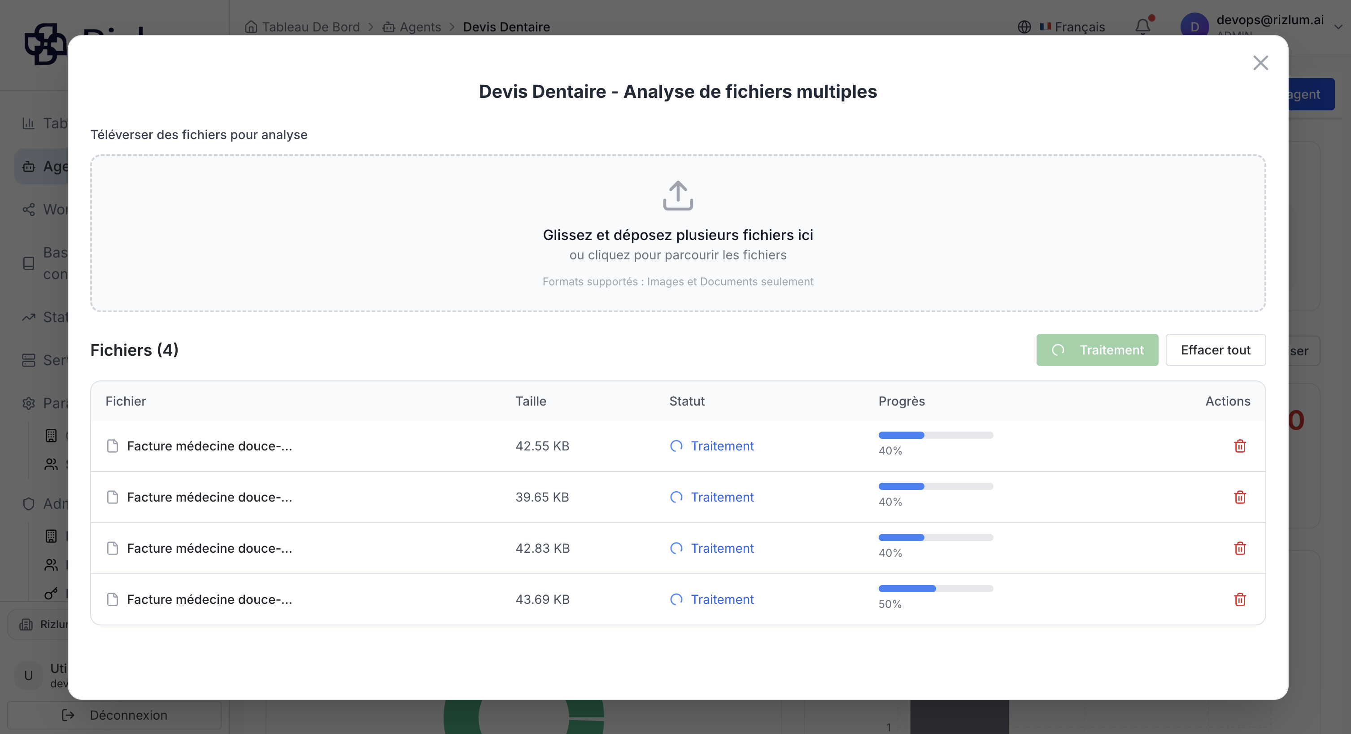Click the user avatar D in header

[x=1194, y=26]
